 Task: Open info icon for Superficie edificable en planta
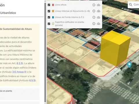(94, 24)
